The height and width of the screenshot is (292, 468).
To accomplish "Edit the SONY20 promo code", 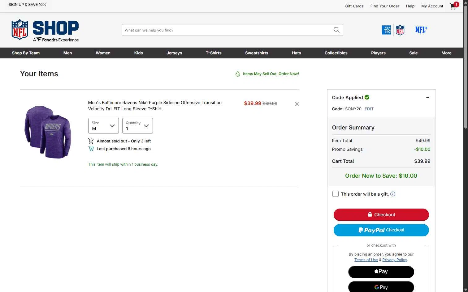I will click(x=369, y=109).
